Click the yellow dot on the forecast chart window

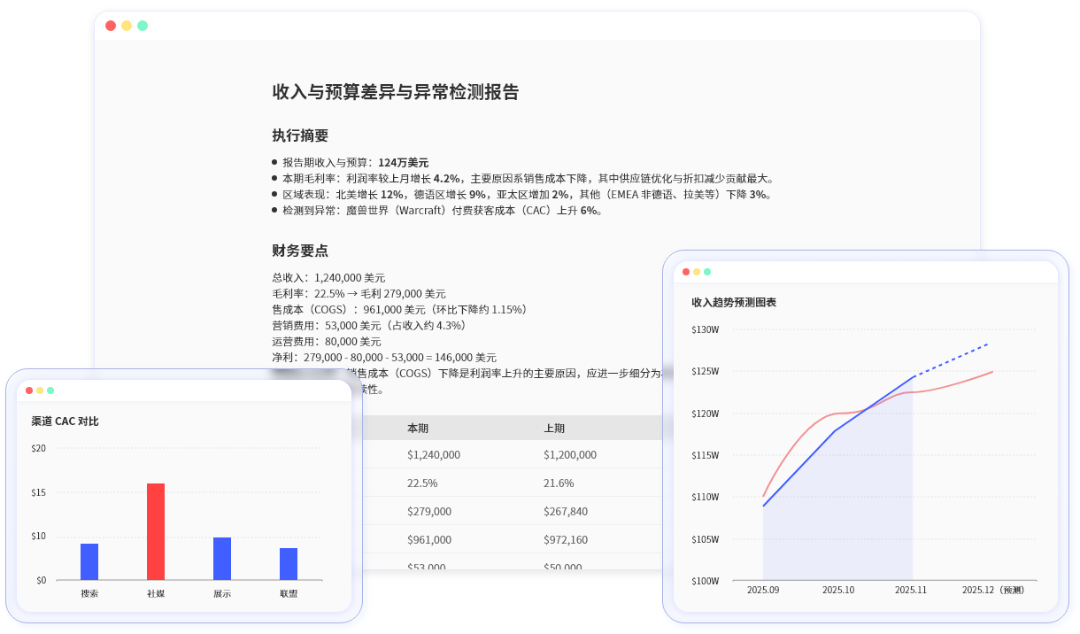(x=698, y=272)
